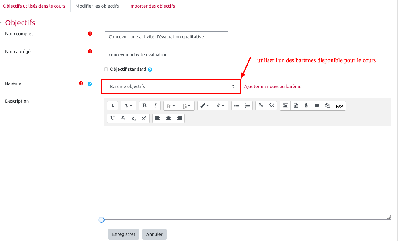
Task: Open the Barème objectifs dropdown
Action: pyautogui.click(x=172, y=87)
